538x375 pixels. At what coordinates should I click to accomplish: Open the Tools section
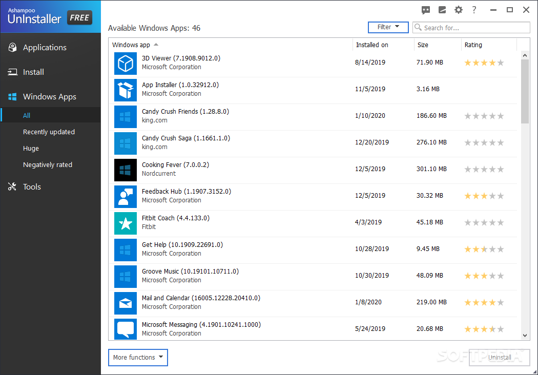(x=32, y=186)
